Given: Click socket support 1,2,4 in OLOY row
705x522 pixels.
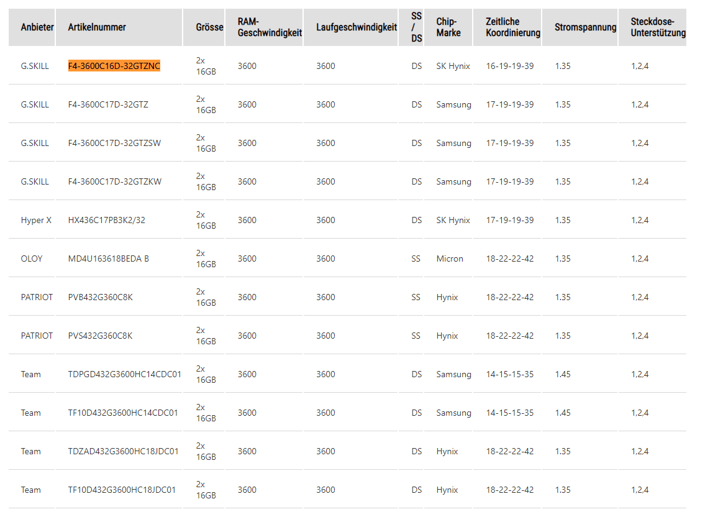Looking at the screenshot, I should [x=640, y=259].
